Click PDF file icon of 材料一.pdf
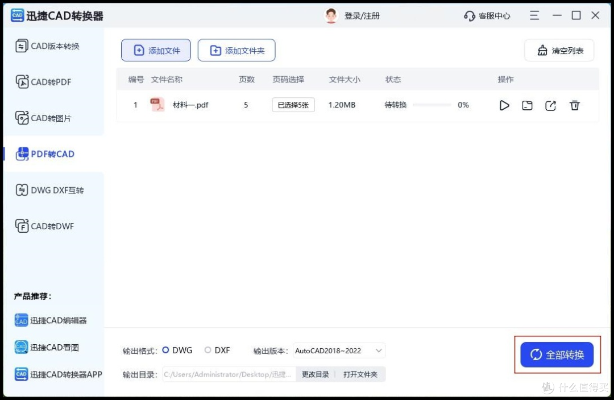The height and width of the screenshot is (400, 614). tap(157, 105)
